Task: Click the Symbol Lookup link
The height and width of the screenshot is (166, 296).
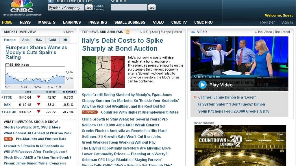Action: 99,7
